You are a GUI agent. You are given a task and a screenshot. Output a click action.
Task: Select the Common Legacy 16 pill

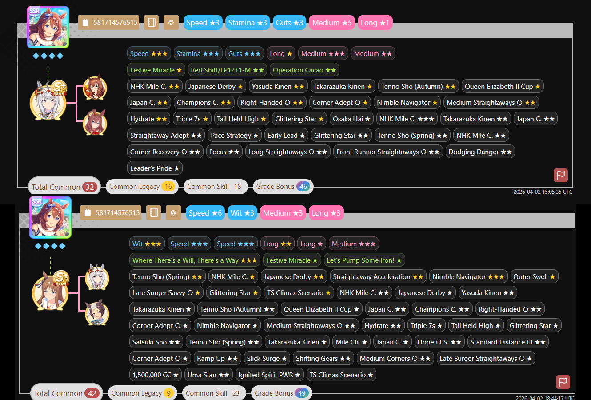(x=142, y=187)
